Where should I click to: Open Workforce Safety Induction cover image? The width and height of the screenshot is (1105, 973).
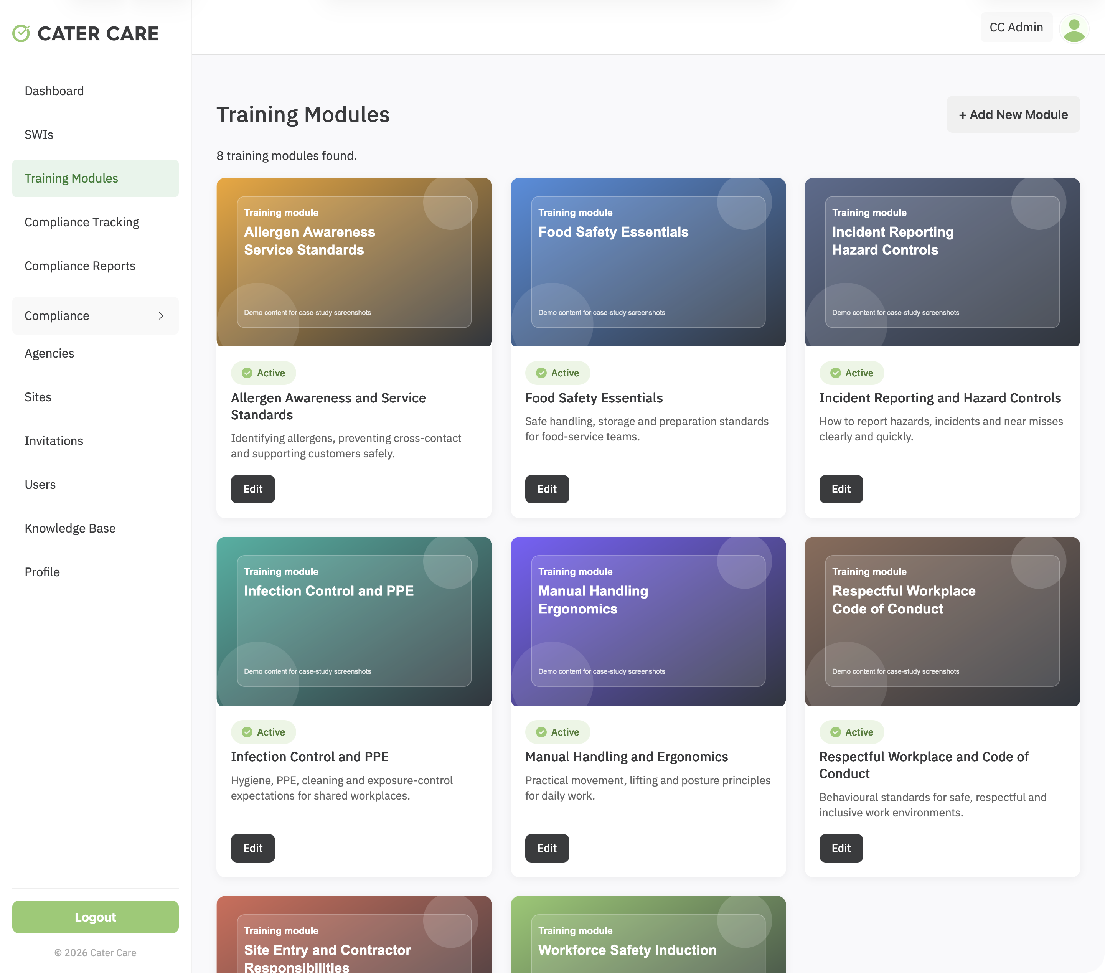coord(648,935)
